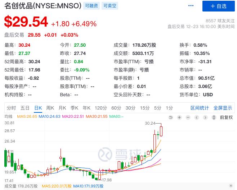
Task: Open 区间统计 range statistics
Action: 200,108
